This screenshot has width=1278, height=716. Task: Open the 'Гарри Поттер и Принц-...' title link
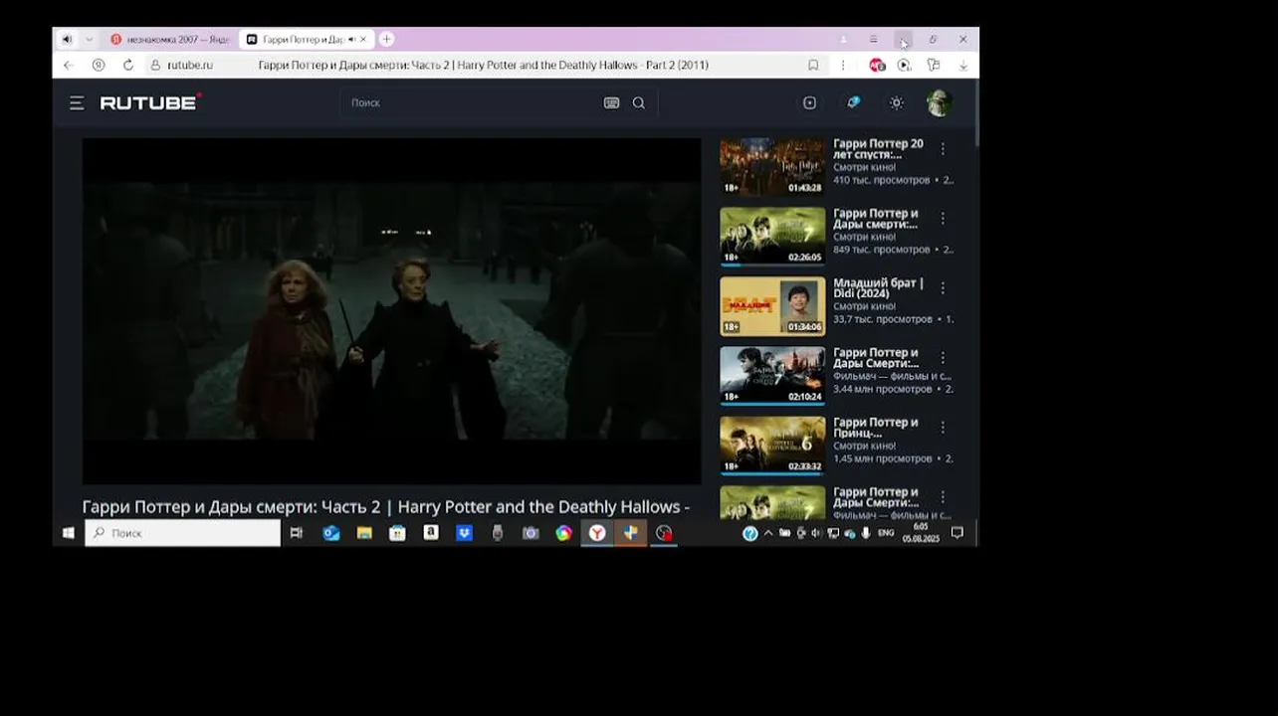pos(876,428)
